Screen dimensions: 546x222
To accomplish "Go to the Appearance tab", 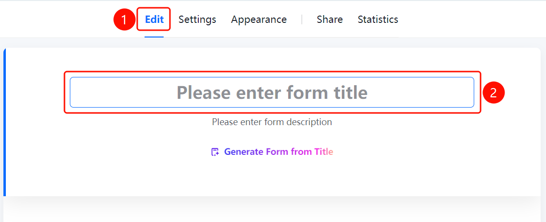I will (259, 19).
